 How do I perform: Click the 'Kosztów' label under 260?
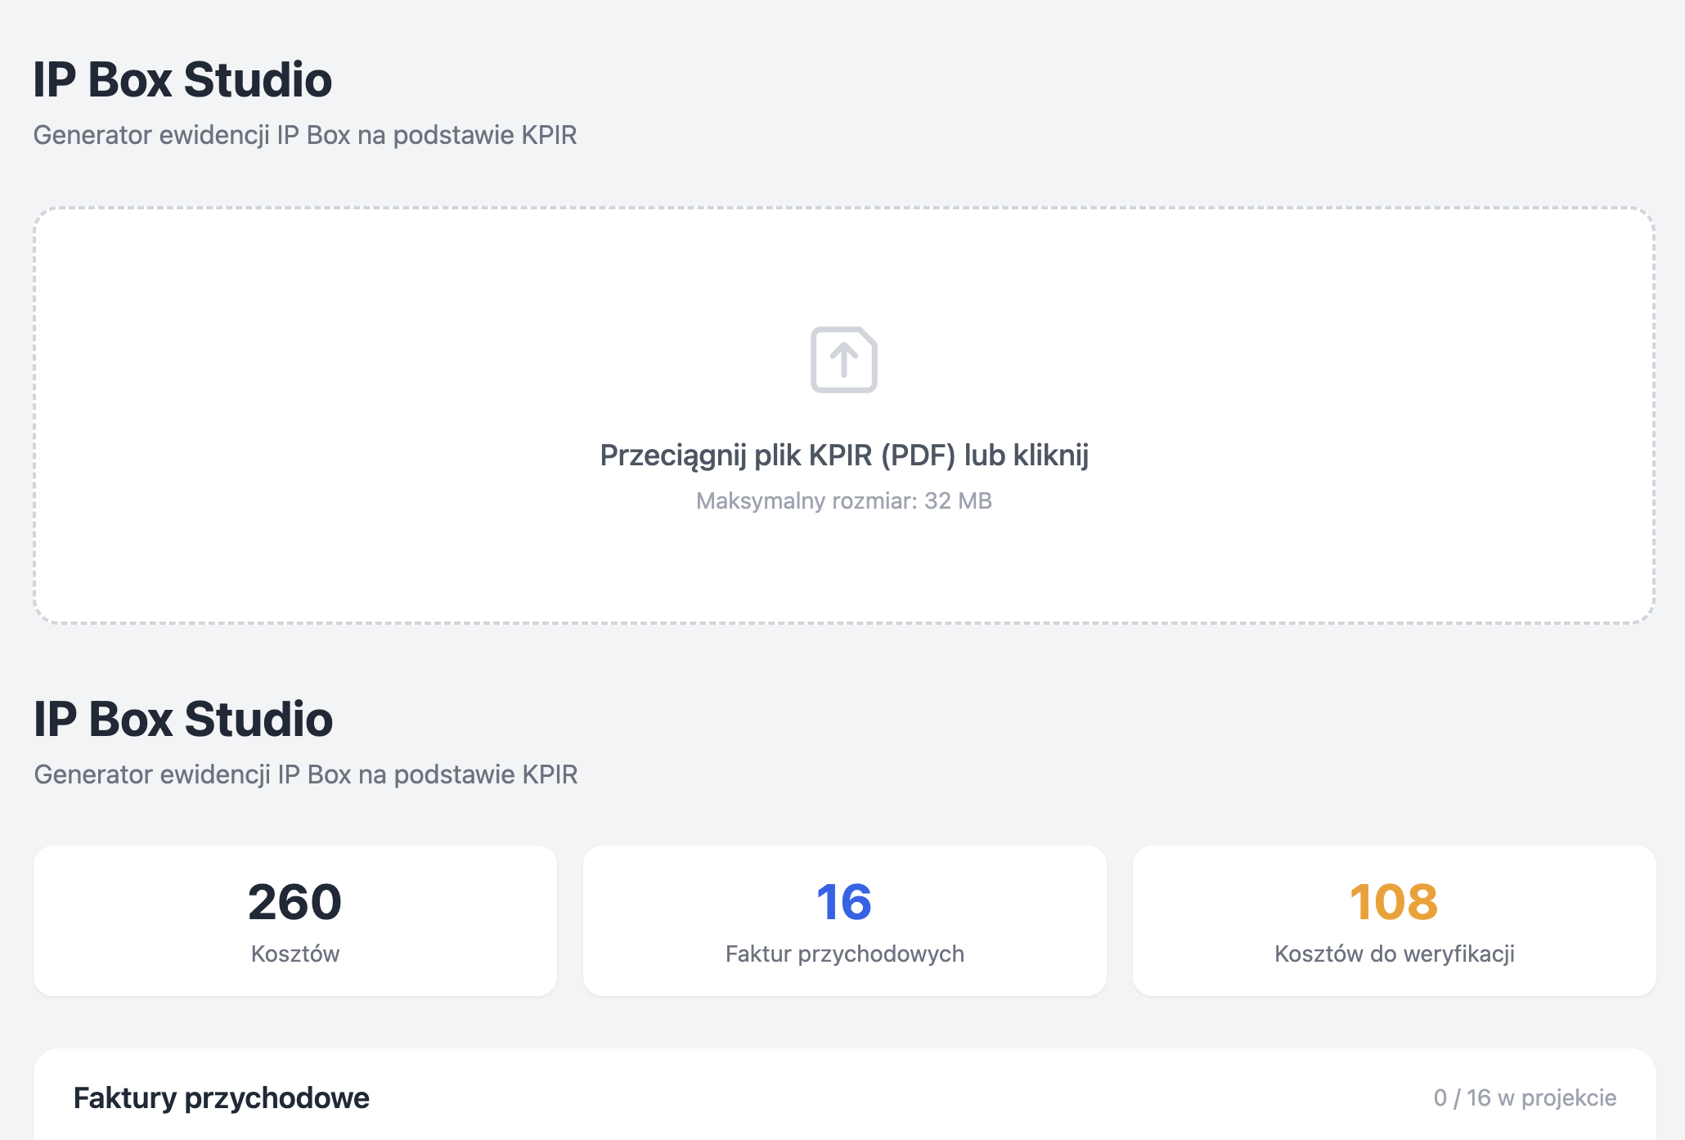(294, 953)
